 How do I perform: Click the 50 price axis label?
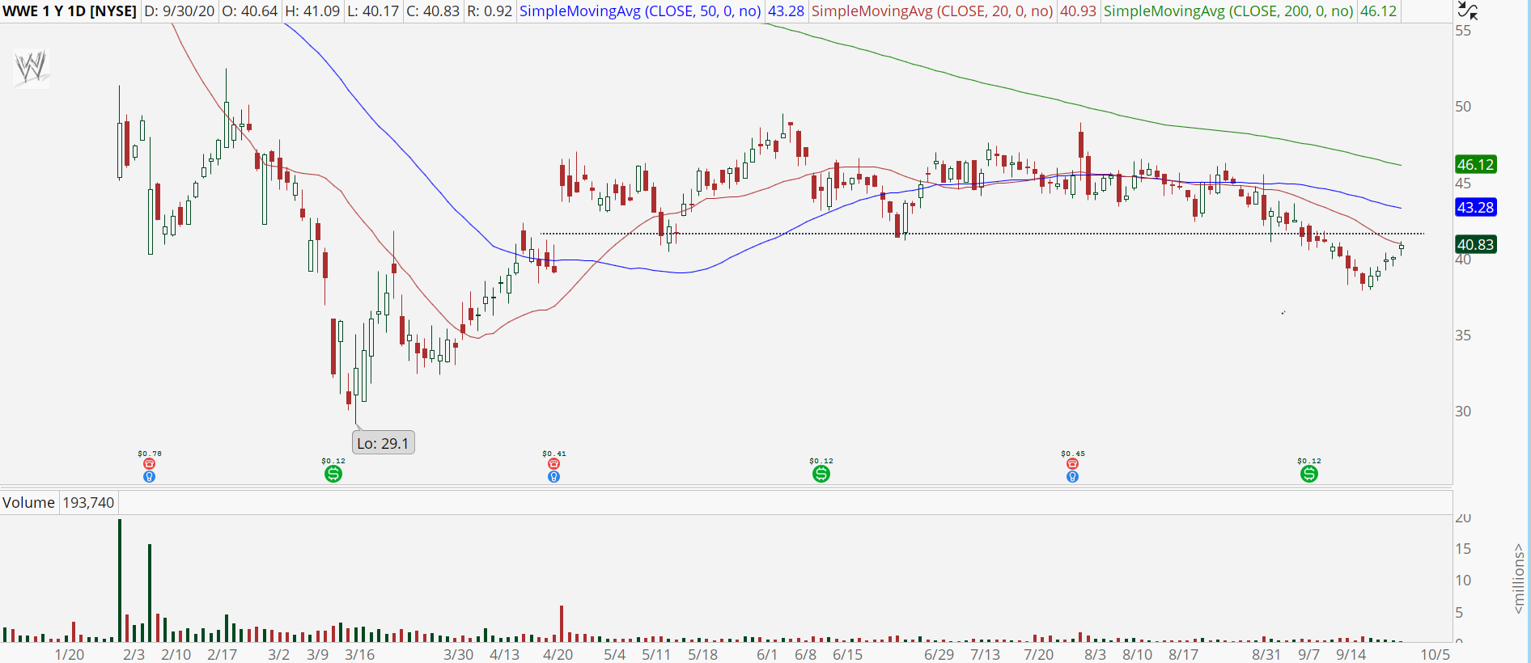point(1463,107)
